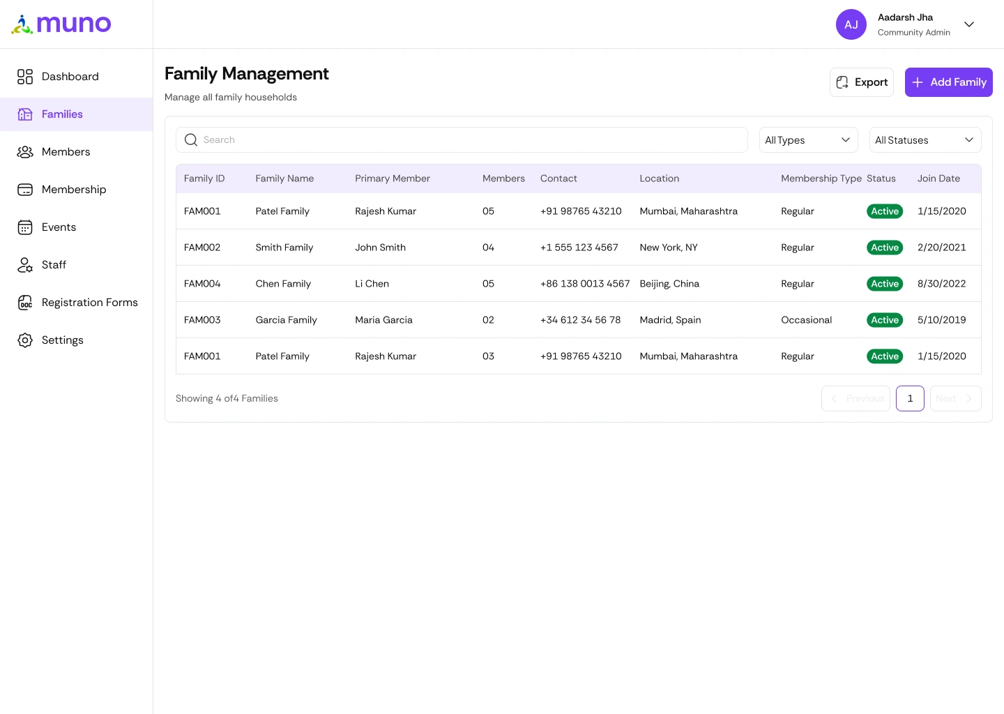Click the FAM002 family ID
Image resolution: width=1004 pixels, height=714 pixels.
(x=202, y=248)
